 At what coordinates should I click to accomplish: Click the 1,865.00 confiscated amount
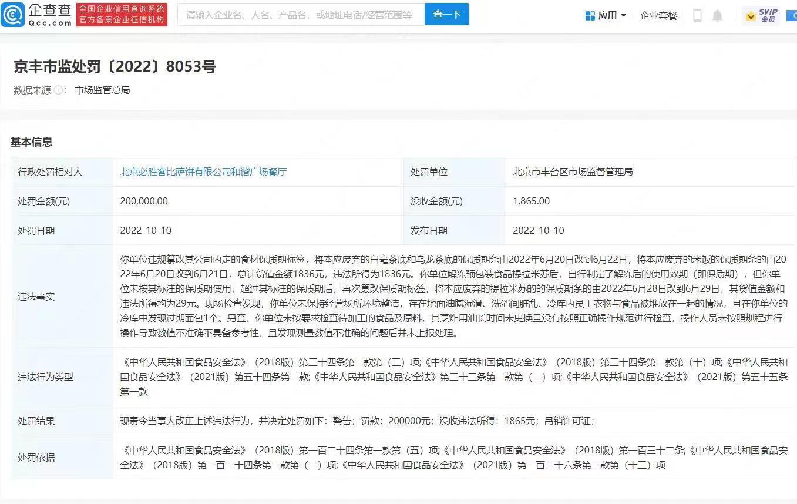pos(531,201)
